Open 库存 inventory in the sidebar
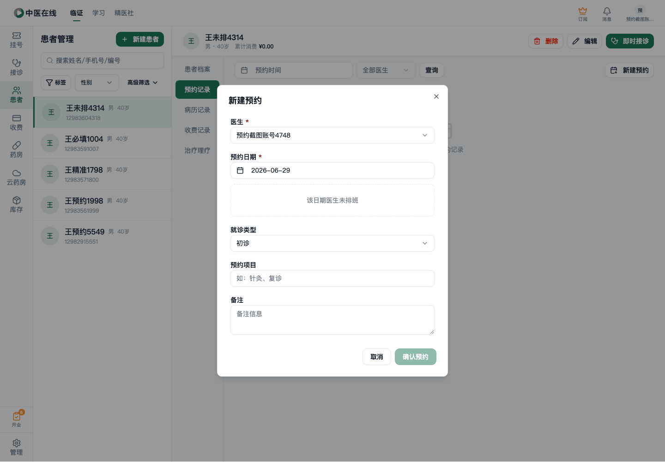Image resolution: width=665 pixels, height=462 pixels. click(x=16, y=205)
